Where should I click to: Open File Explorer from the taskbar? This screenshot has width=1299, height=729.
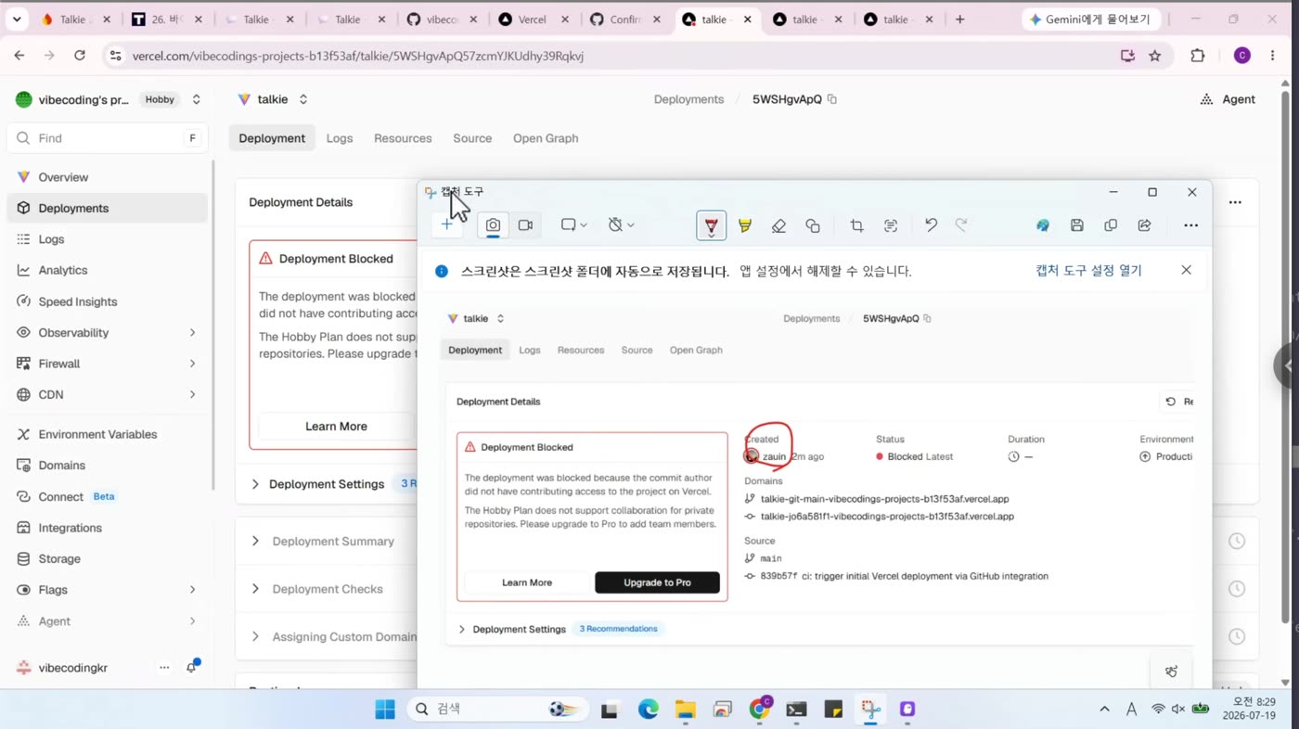click(x=685, y=710)
